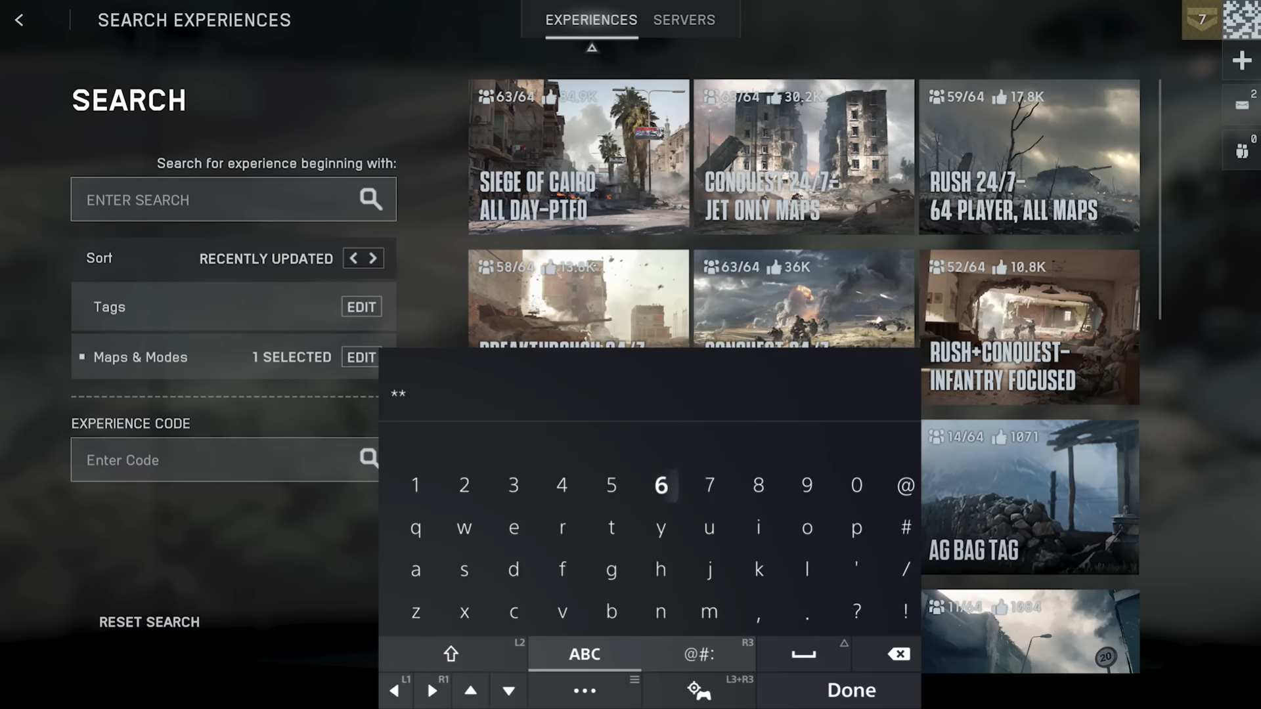Expand more options with three dots key

584,691
